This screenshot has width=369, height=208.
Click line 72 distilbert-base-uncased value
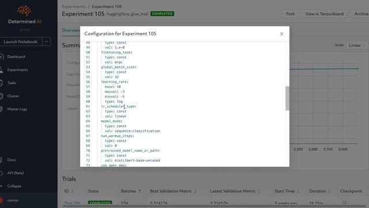pyautogui.click(x=137, y=161)
